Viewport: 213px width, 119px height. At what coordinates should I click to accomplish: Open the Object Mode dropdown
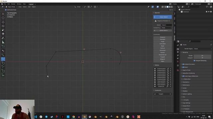pyautogui.click(x=11, y=7)
